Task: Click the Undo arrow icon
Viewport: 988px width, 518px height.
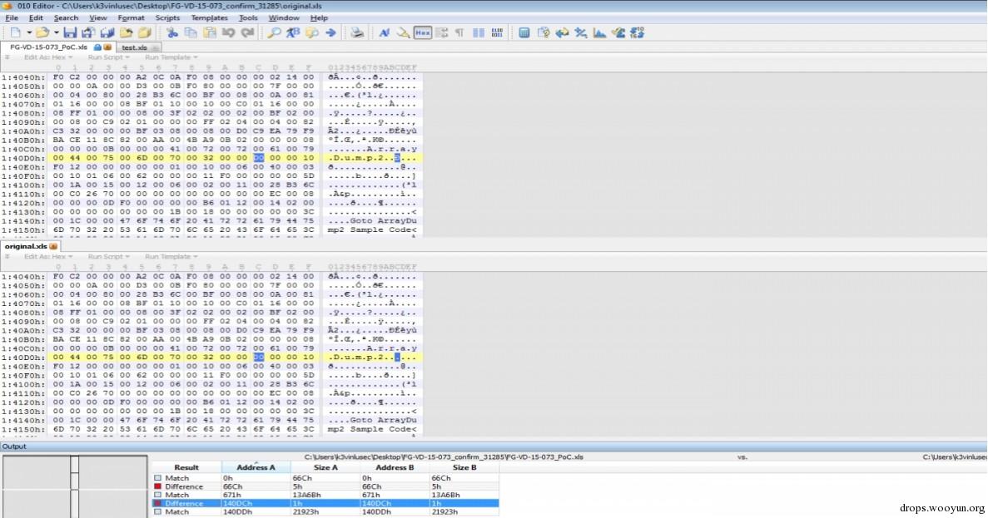Action: [229, 32]
